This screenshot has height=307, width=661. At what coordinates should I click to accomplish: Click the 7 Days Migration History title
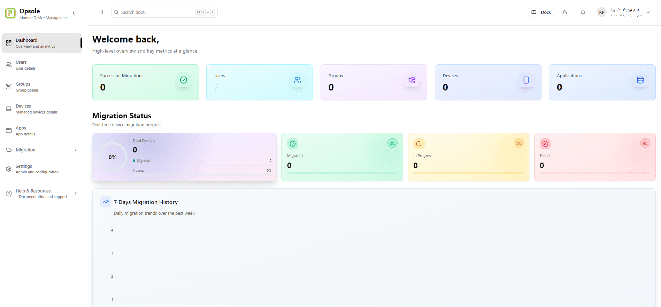pyautogui.click(x=146, y=202)
